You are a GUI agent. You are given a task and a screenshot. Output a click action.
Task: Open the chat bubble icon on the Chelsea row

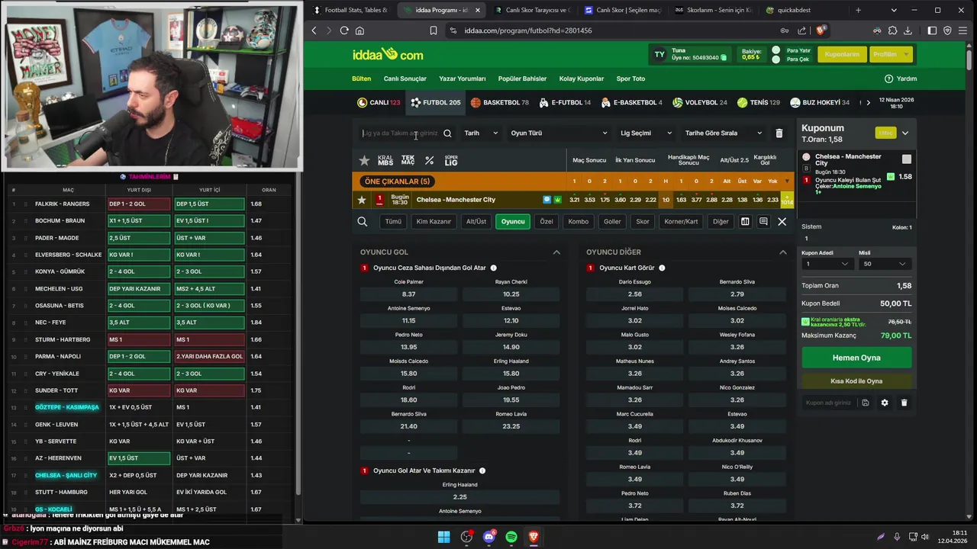click(547, 200)
